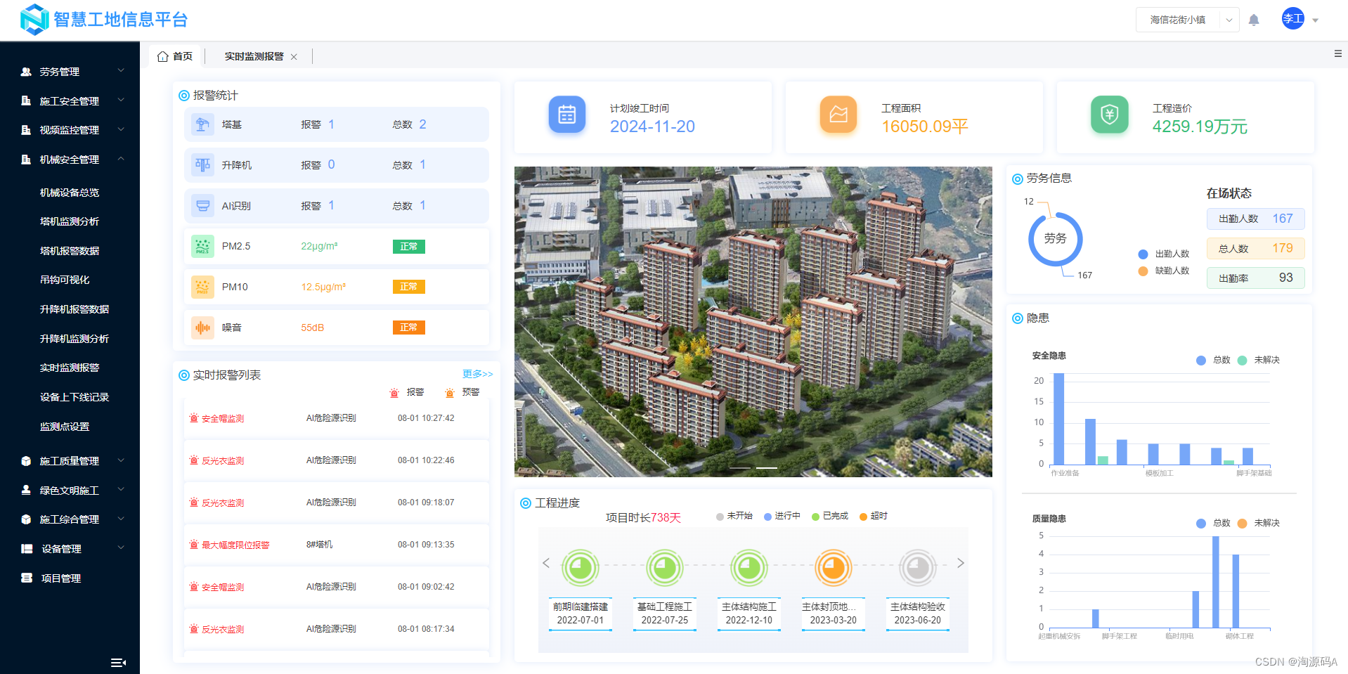Click the 升降机 elevator icon
This screenshot has height=674, width=1348.
(202, 165)
